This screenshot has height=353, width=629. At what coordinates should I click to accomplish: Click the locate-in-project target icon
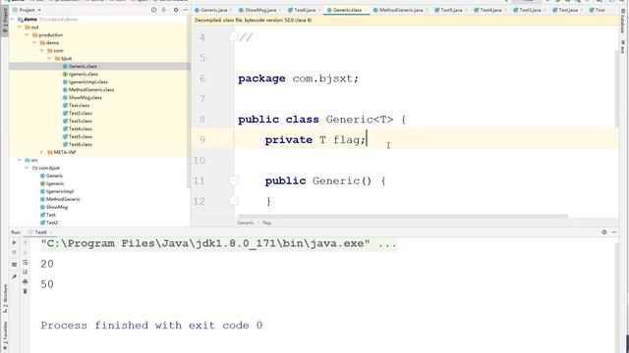coord(153,10)
